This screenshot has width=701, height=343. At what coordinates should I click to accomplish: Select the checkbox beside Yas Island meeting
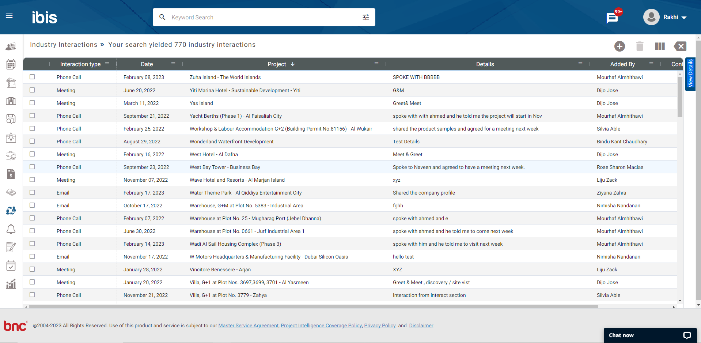point(32,103)
